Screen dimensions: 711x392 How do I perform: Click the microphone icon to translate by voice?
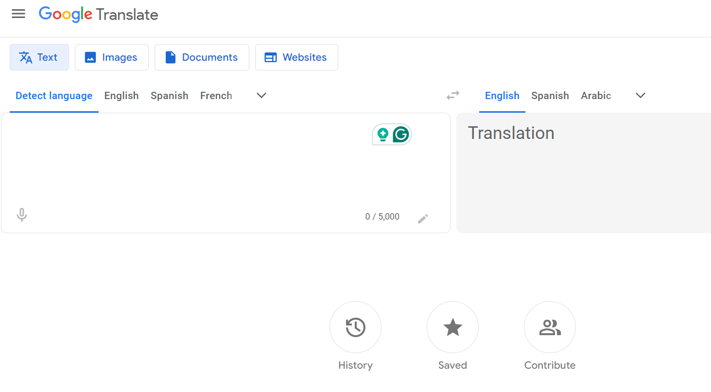pyautogui.click(x=21, y=214)
